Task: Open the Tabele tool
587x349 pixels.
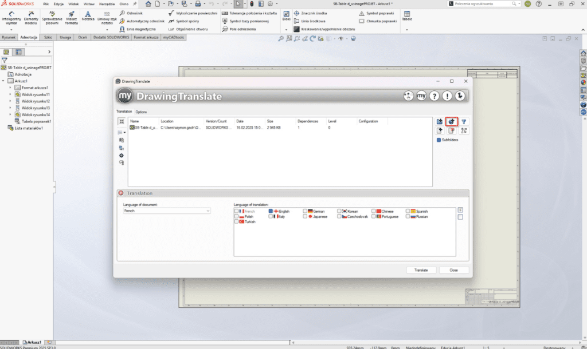Action: pyautogui.click(x=406, y=16)
